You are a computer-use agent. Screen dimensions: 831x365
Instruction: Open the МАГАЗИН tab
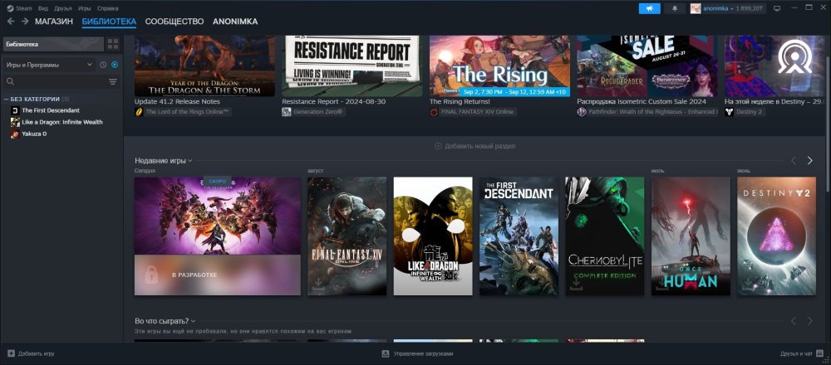[x=54, y=21]
